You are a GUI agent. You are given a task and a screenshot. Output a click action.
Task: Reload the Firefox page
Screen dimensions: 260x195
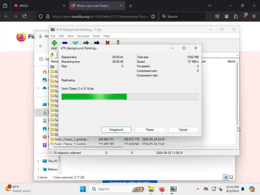pyautogui.click(x=24, y=16)
